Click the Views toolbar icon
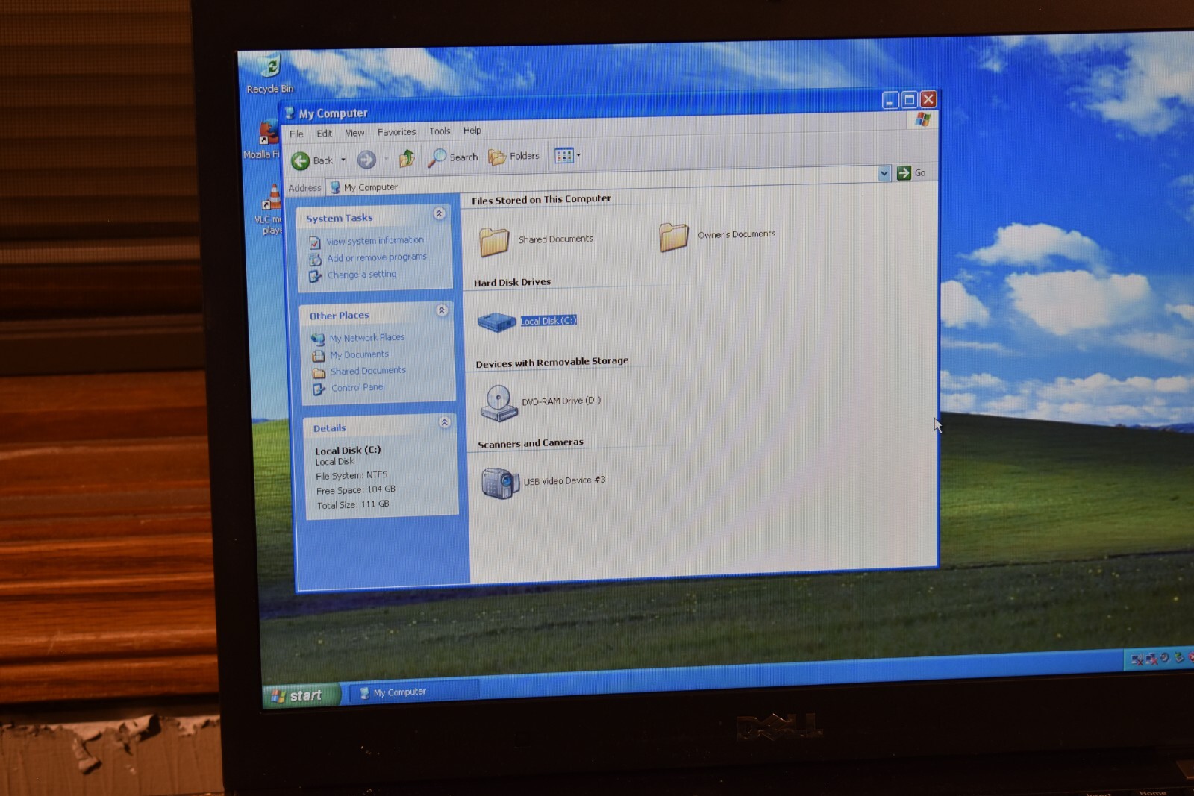1194x796 pixels. [563, 155]
